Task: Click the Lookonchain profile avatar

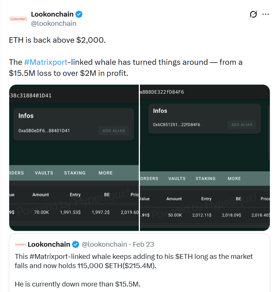Action: point(18,18)
